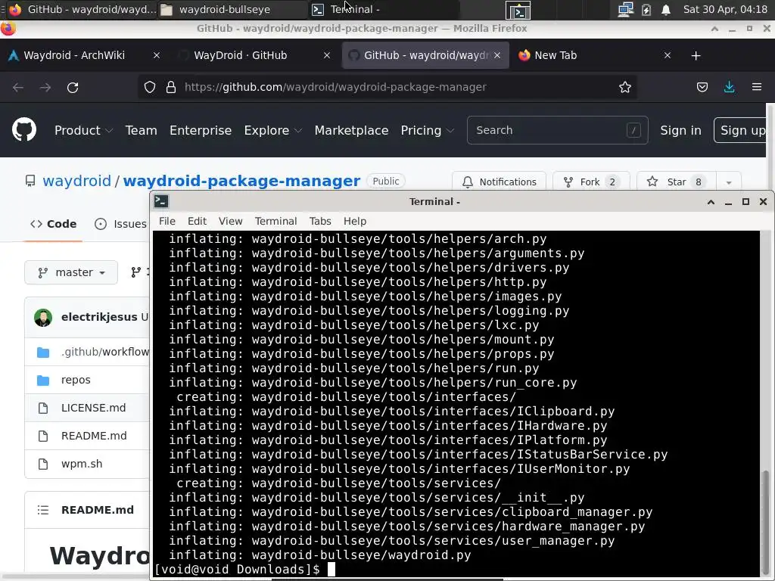Image resolution: width=775 pixels, height=581 pixels.
Task: Open the notification bell in system tray
Action: coord(666,9)
